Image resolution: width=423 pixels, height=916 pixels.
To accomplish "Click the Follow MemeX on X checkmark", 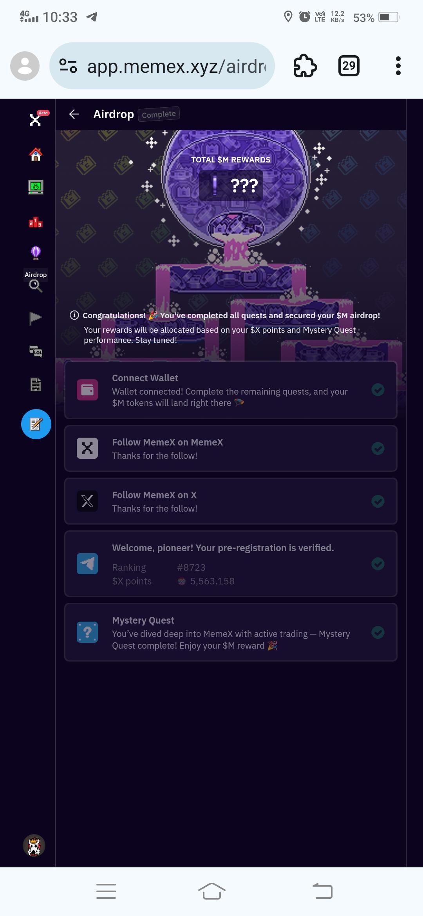I will pos(378,501).
